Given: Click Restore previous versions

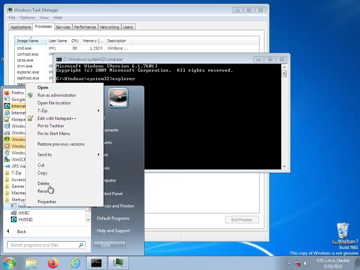Looking at the screenshot, I should [61, 144].
